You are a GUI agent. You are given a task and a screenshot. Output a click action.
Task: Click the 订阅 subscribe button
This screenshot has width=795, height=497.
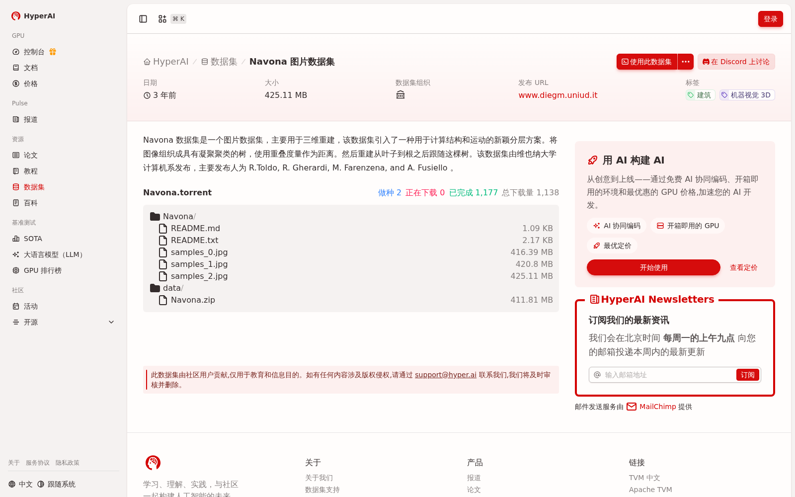pyautogui.click(x=747, y=375)
